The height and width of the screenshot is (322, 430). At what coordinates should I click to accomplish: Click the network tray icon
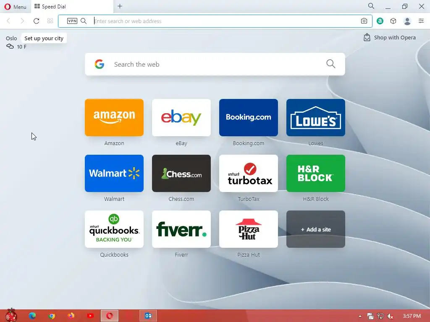tap(380, 316)
